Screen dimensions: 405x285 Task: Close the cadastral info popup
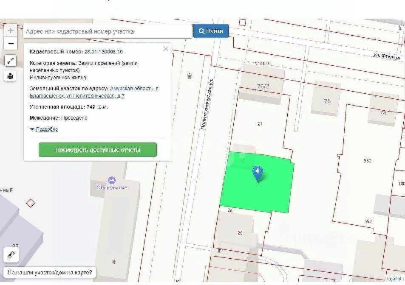(x=166, y=49)
